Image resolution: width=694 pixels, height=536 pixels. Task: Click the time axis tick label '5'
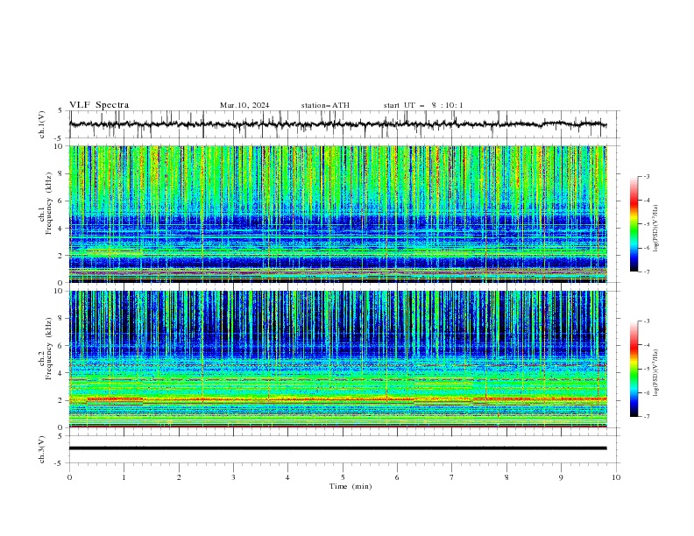pos(343,477)
